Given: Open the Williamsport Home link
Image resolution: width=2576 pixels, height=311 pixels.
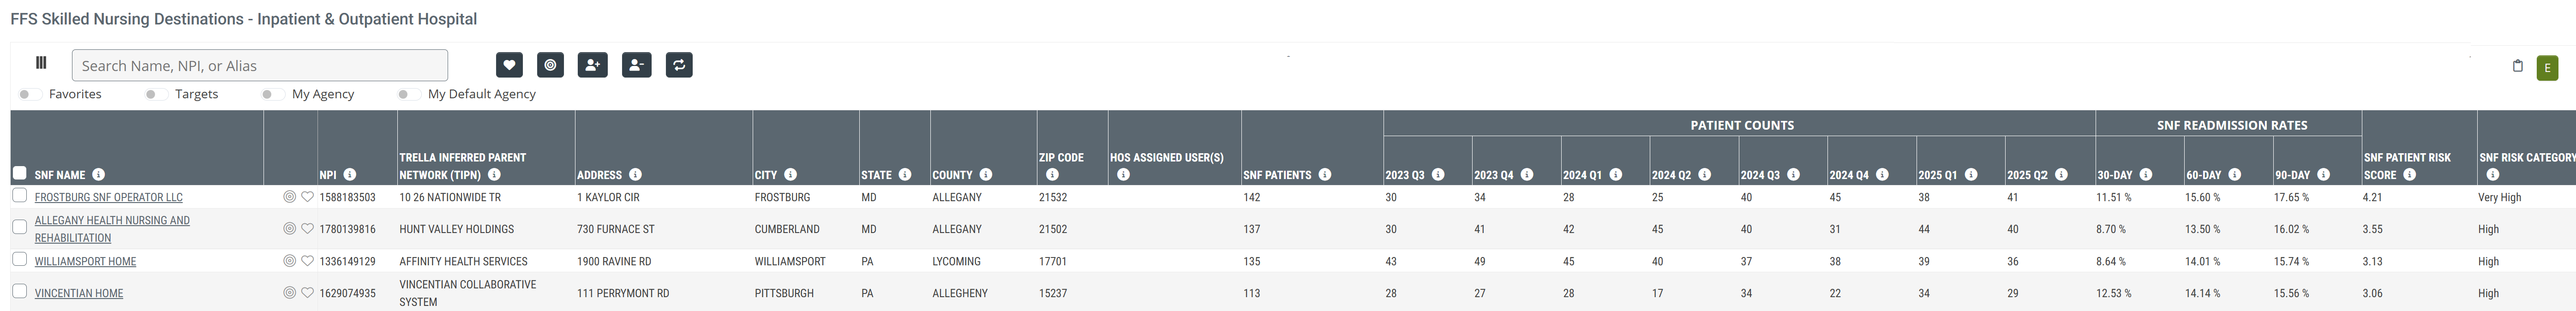Looking at the screenshot, I should 85,262.
